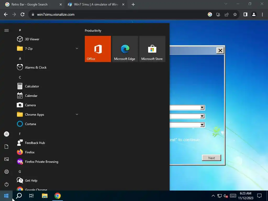Switch to Win7 Simu browser tab
This screenshot has width=268, height=201.
click(x=96, y=4)
